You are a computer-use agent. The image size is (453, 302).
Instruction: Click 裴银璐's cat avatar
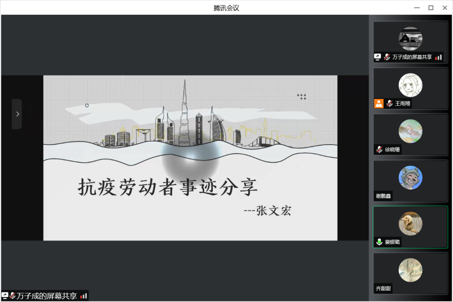pos(410,224)
